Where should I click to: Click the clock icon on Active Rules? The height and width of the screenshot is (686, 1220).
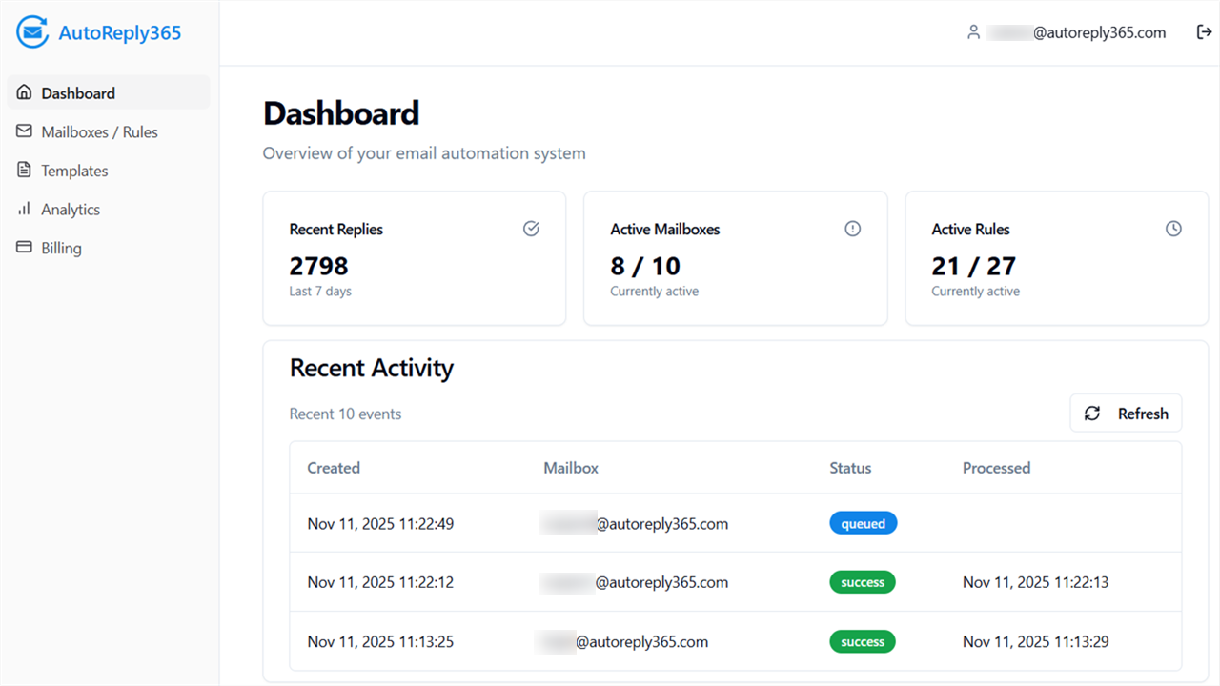click(1174, 229)
